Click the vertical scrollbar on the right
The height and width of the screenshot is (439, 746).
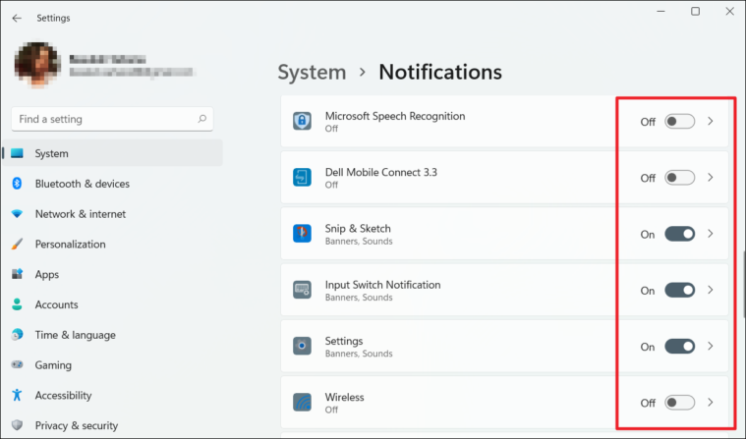pos(744,284)
